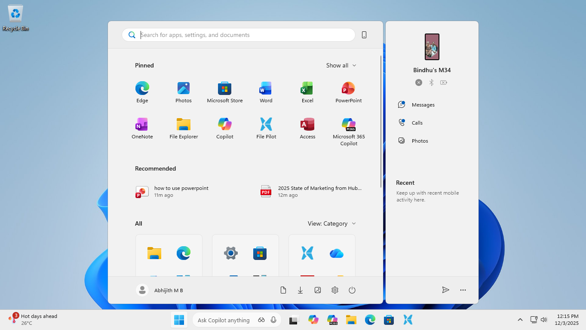Open the View: Category dropdown
The width and height of the screenshot is (586, 330).
tap(331, 223)
